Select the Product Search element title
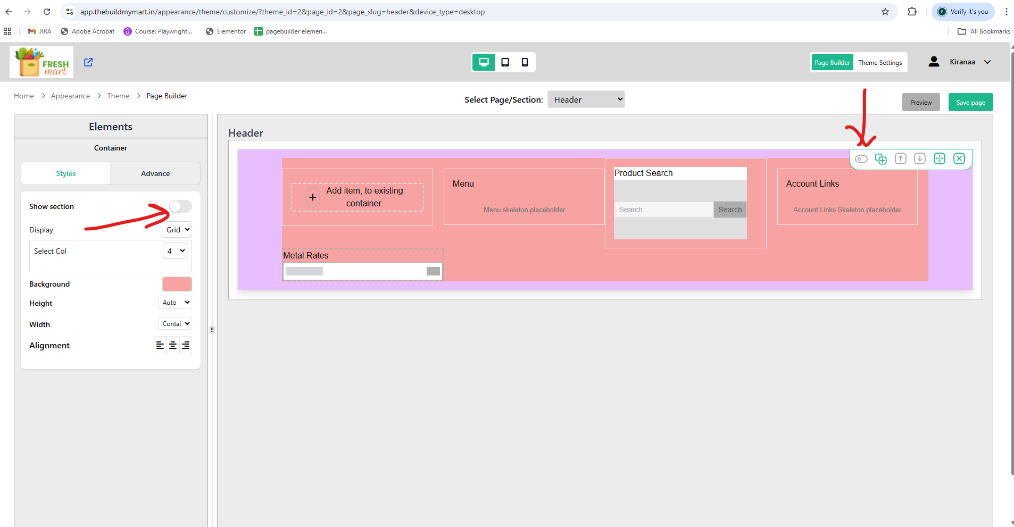 point(643,173)
